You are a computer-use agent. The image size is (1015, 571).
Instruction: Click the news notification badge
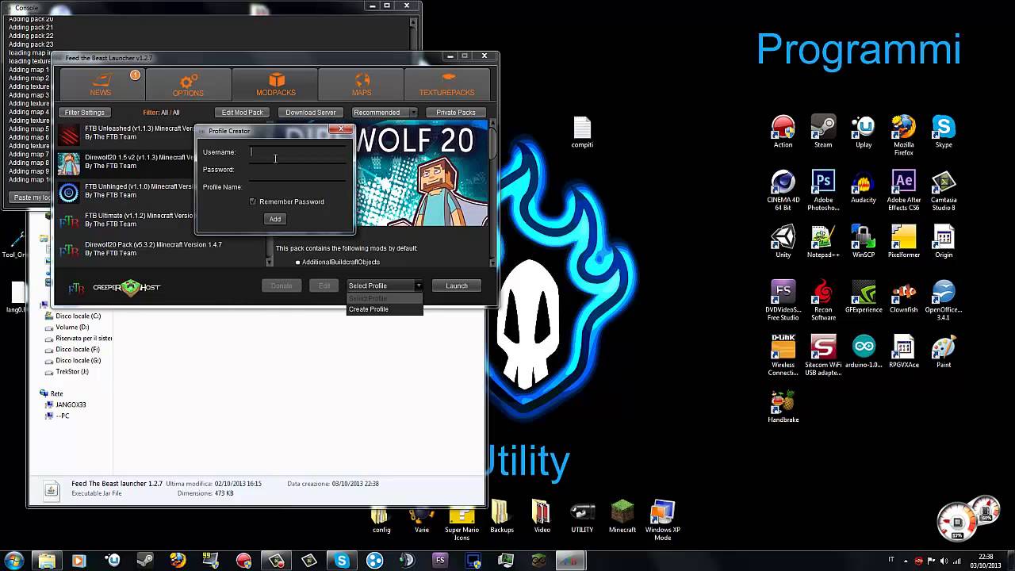tap(135, 75)
